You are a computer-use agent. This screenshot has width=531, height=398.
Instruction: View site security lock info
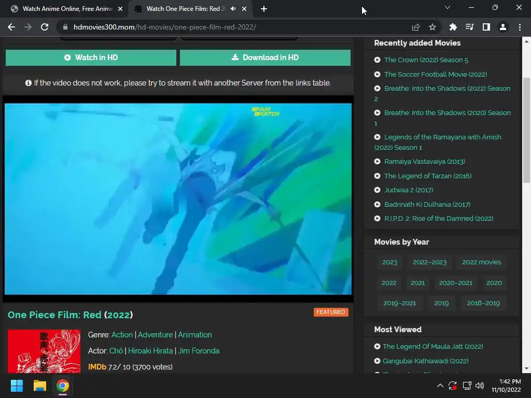tap(65, 27)
